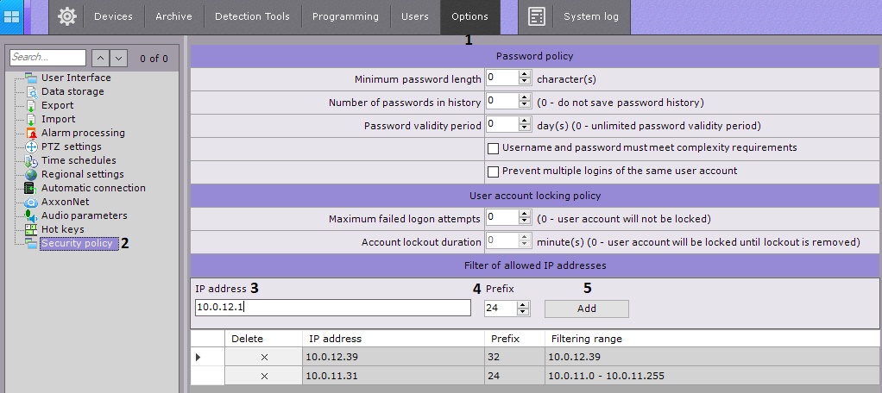Screen dimensions: 882x393
Task: Enable username and password complexity requirements
Action: (494, 148)
